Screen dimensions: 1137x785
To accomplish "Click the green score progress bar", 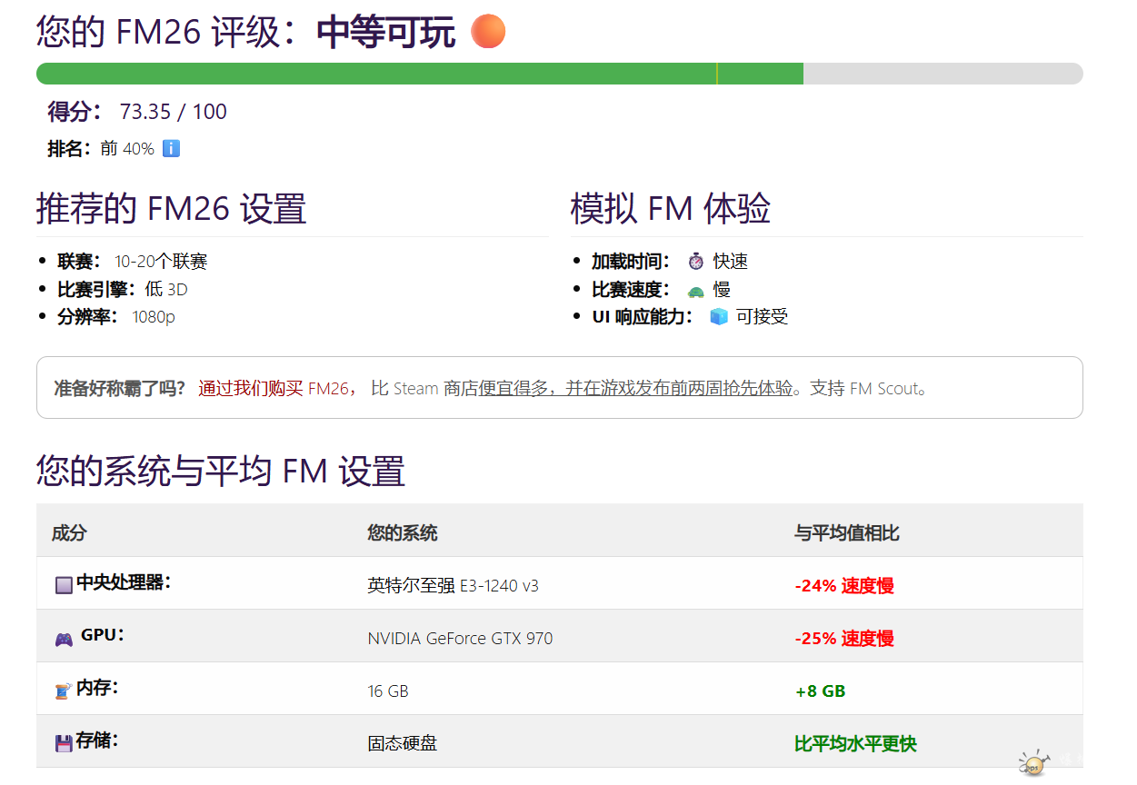I will click(419, 74).
